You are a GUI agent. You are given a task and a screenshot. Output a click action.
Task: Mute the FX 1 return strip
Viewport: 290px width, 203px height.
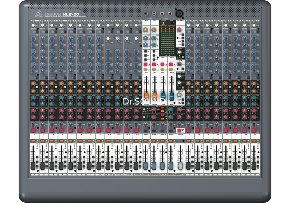point(146,65)
